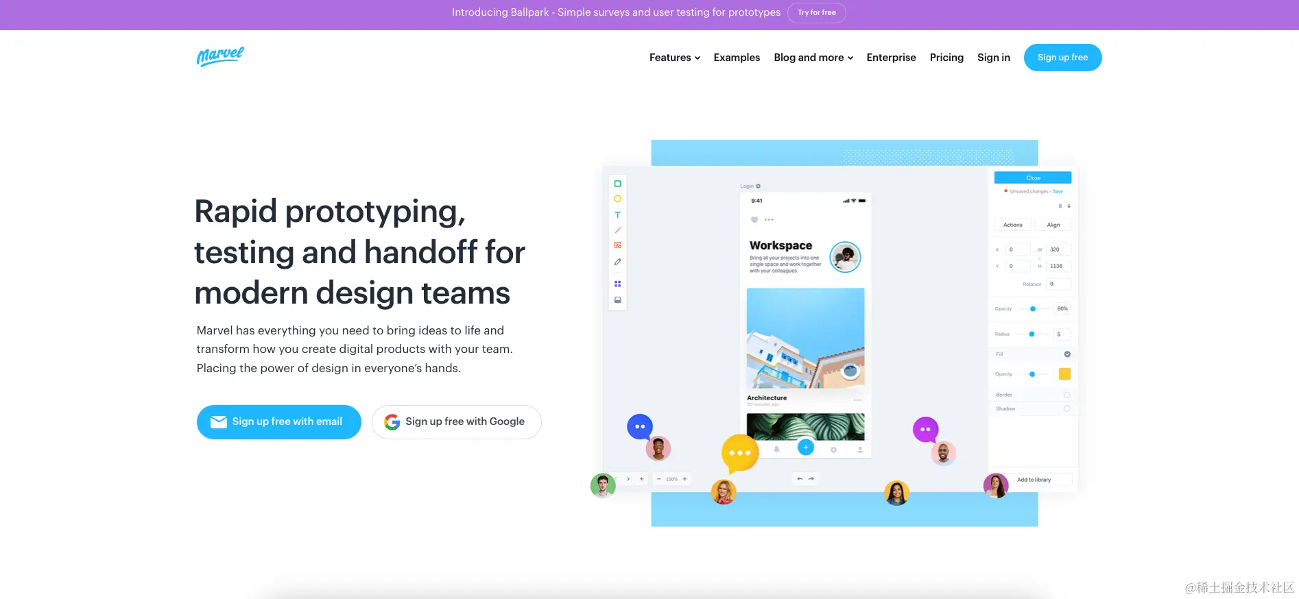Click Sign up free with Google
Viewport: 1299px width, 599px height.
click(456, 422)
